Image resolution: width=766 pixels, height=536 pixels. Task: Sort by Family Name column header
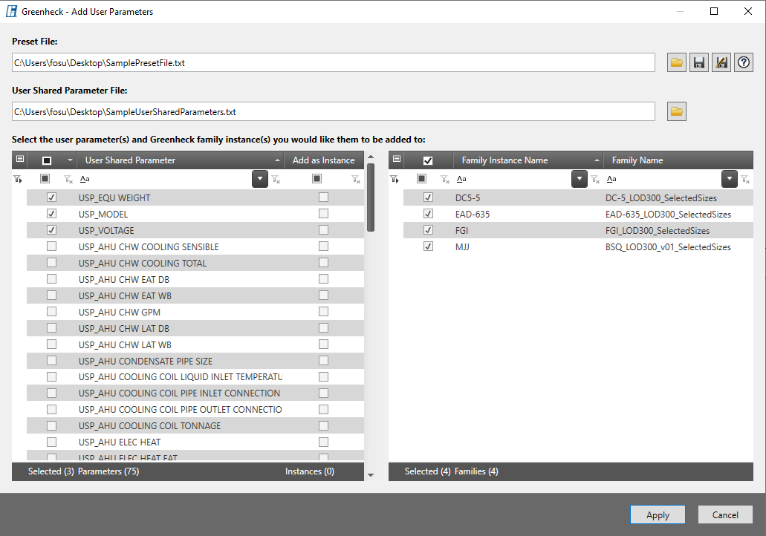click(x=678, y=160)
